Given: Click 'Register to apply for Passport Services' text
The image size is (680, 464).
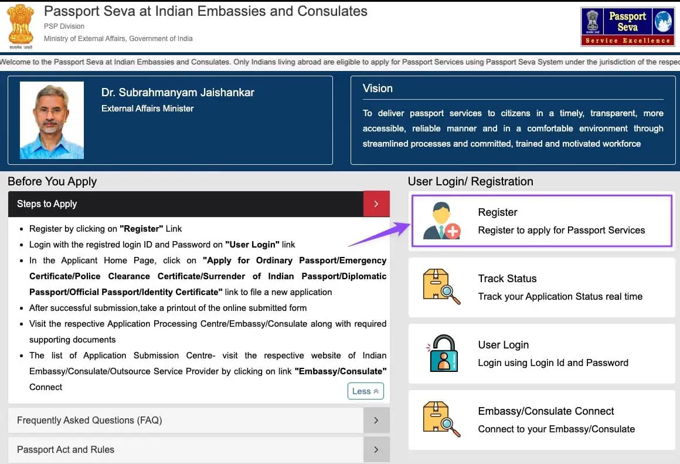Looking at the screenshot, I should point(561,231).
